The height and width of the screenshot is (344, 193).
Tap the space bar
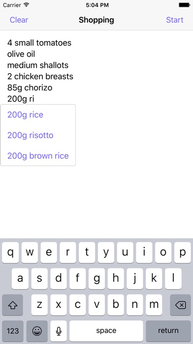(106, 331)
